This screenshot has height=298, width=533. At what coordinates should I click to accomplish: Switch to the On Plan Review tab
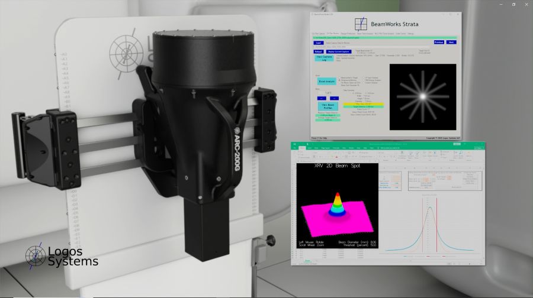click(x=333, y=34)
